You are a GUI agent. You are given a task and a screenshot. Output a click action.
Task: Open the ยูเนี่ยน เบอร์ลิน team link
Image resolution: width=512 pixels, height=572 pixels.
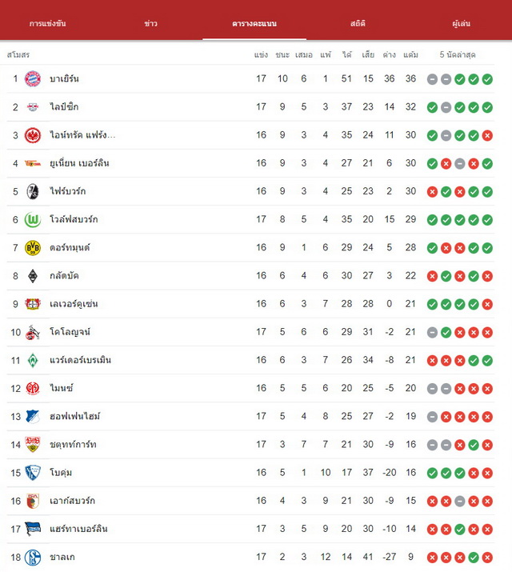(79, 163)
